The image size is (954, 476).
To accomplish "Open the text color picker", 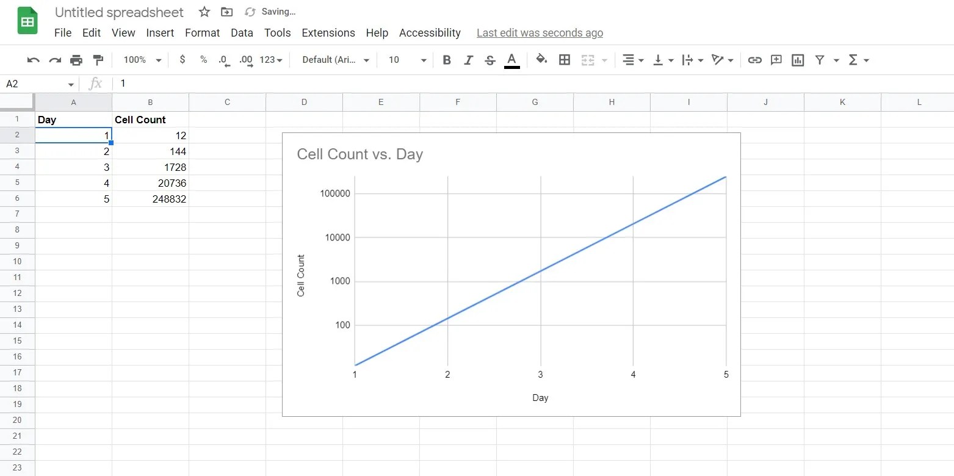I will coord(512,60).
